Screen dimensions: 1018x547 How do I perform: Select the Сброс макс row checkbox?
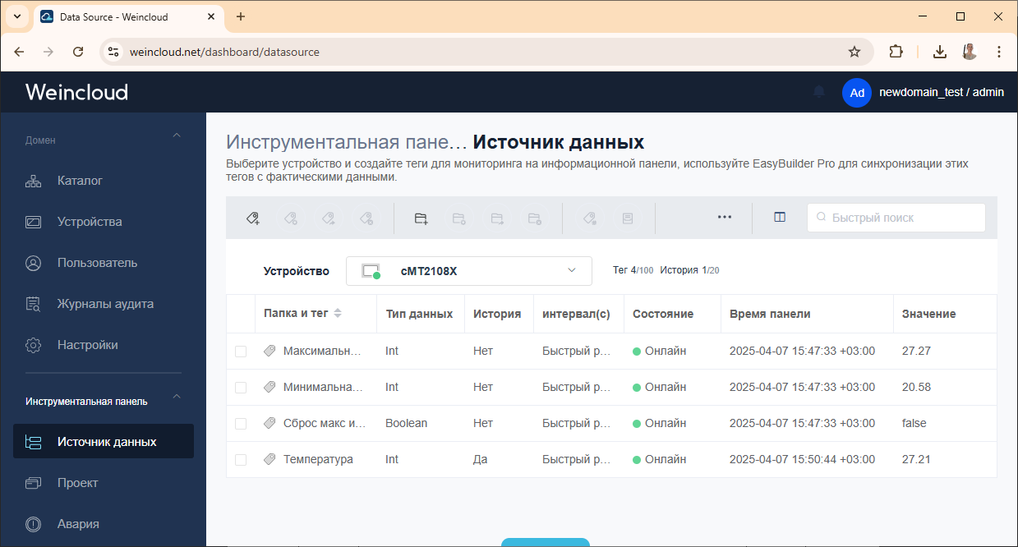point(241,424)
